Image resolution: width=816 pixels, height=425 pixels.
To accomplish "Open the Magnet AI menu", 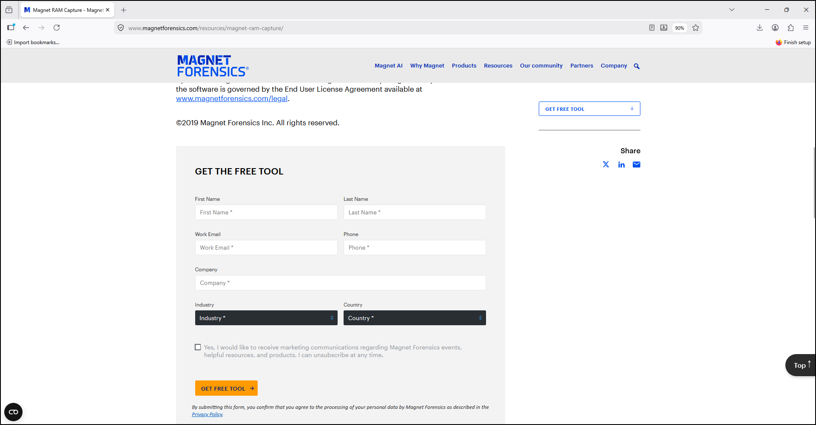I will tap(389, 66).
